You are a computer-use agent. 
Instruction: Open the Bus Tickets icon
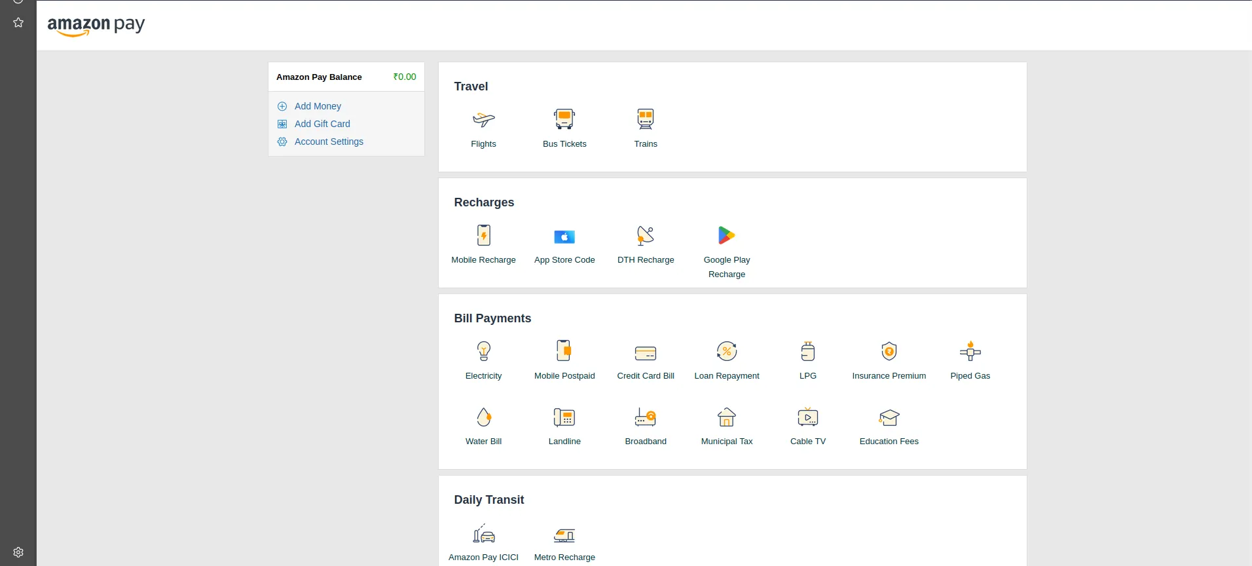(564, 119)
